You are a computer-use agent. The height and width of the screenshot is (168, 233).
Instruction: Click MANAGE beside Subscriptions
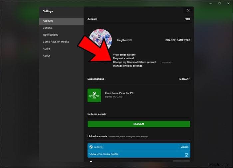click(x=184, y=79)
